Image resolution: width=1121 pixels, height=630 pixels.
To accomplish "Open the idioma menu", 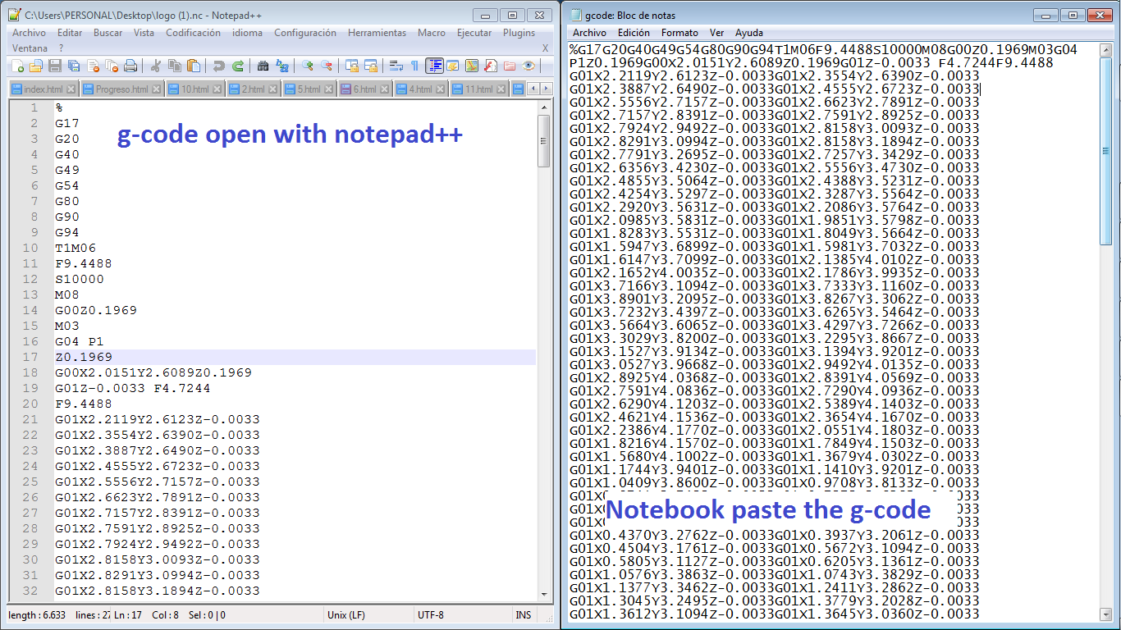I will (x=247, y=33).
